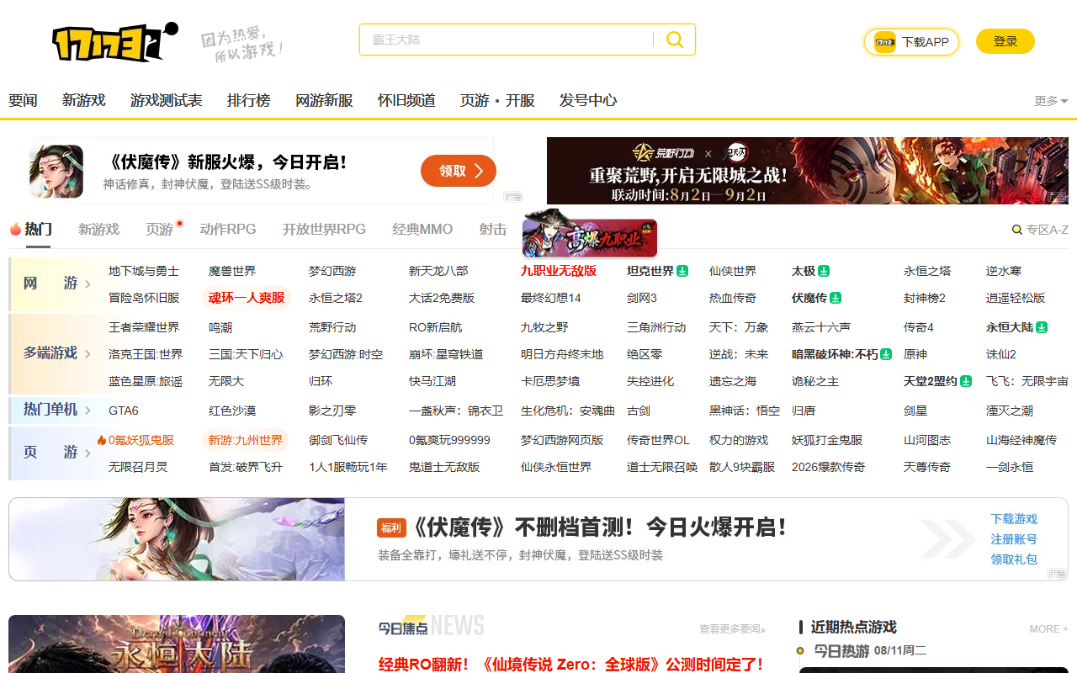Switch to the 页游 game list tab
The width and height of the screenshot is (1077, 673).
(x=159, y=229)
